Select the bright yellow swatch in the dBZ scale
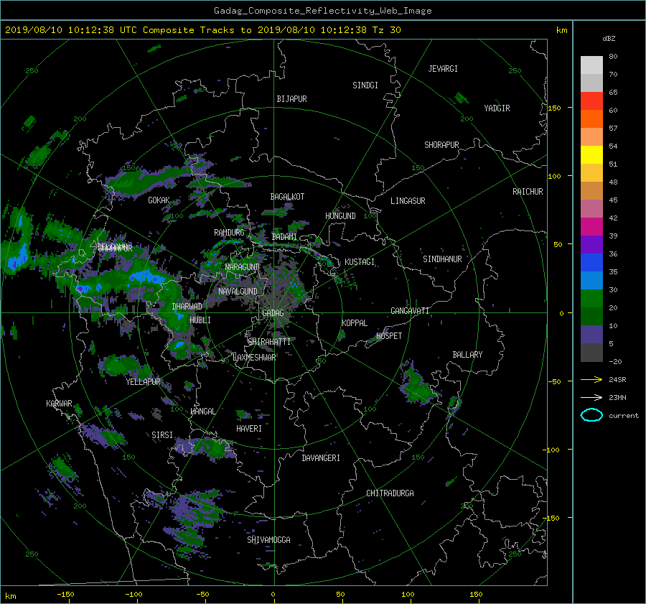The image size is (646, 604). [591, 155]
